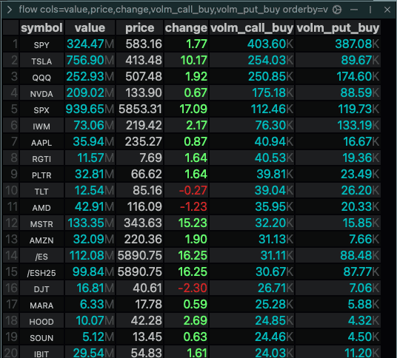Viewport: 397px width, 358px height.
Task: Select the PLTR symbol cell
Action: pos(41,175)
